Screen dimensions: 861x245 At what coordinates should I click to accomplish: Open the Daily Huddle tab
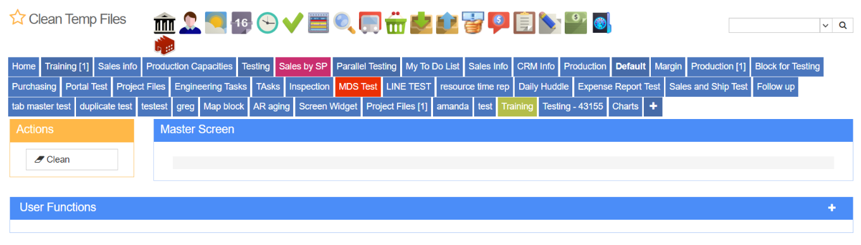pyautogui.click(x=543, y=87)
